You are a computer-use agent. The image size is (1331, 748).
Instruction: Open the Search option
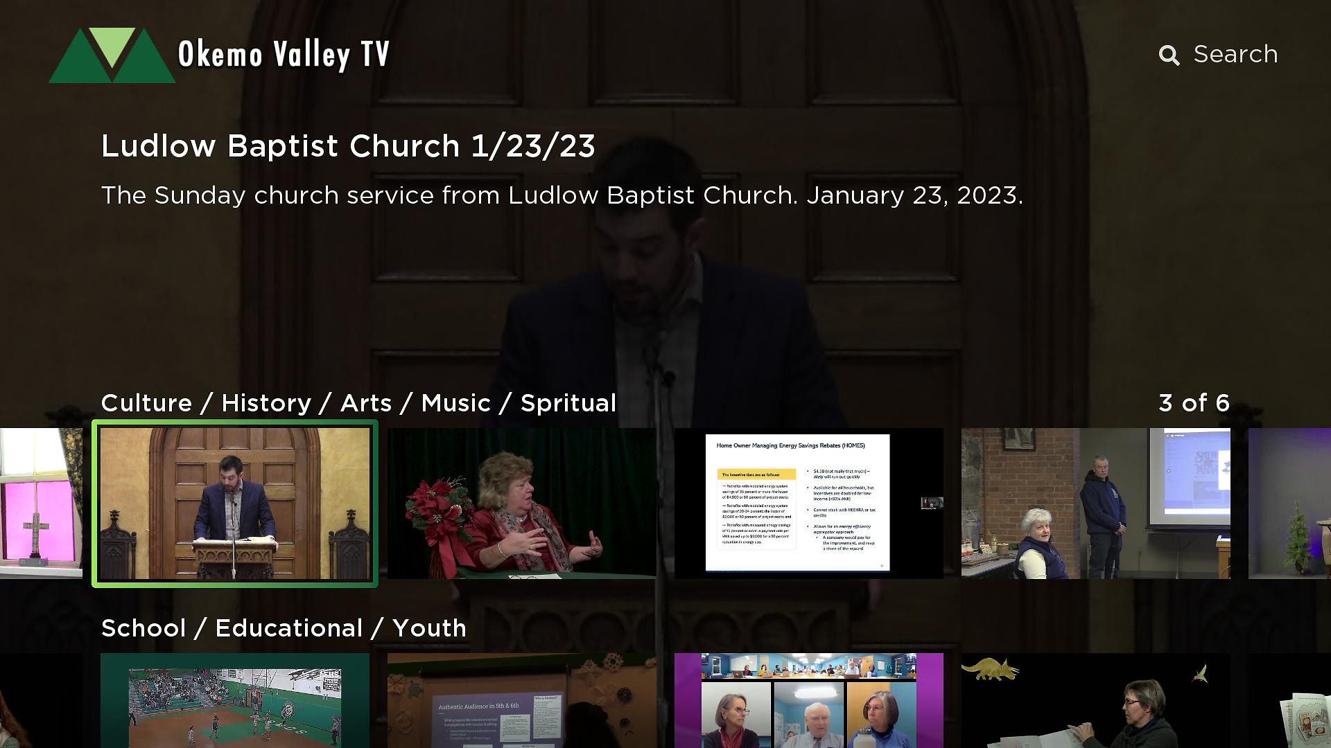point(1218,55)
